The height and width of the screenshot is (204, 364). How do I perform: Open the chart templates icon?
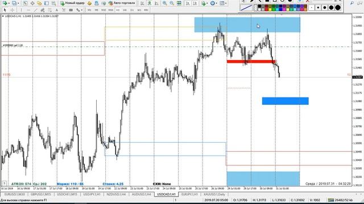click(222, 3)
